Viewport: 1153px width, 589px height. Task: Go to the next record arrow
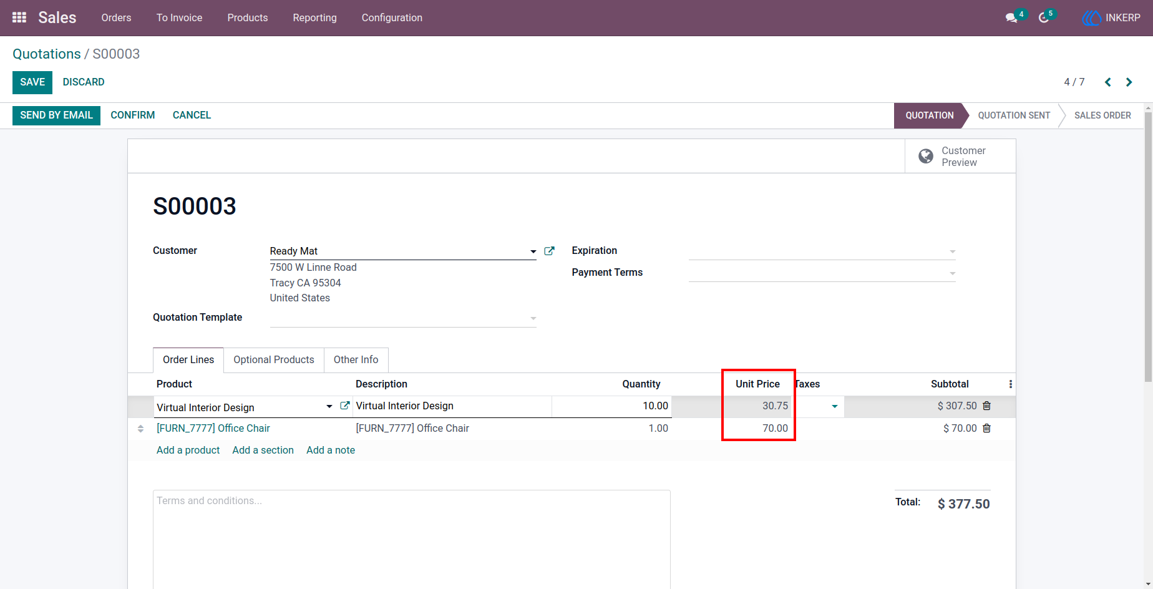tap(1129, 82)
